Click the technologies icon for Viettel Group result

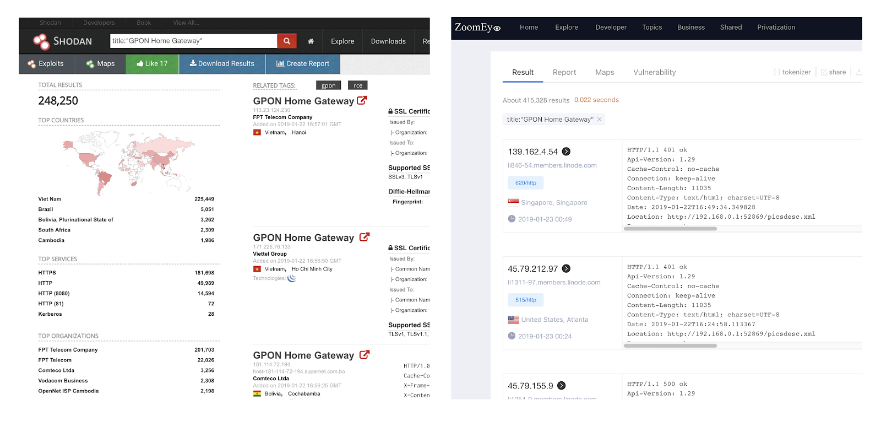292,278
